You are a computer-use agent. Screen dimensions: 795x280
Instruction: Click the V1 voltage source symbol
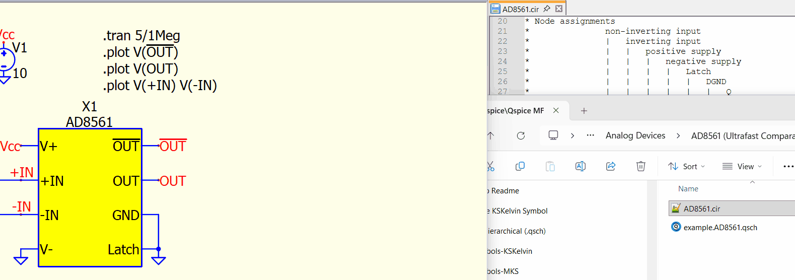pyautogui.click(x=6, y=59)
